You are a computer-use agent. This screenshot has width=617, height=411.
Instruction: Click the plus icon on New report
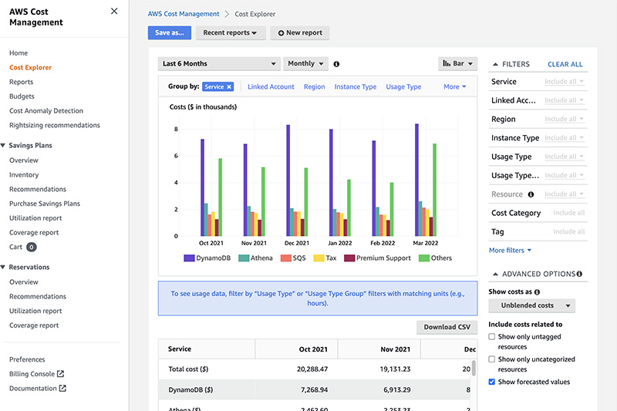pyautogui.click(x=281, y=33)
